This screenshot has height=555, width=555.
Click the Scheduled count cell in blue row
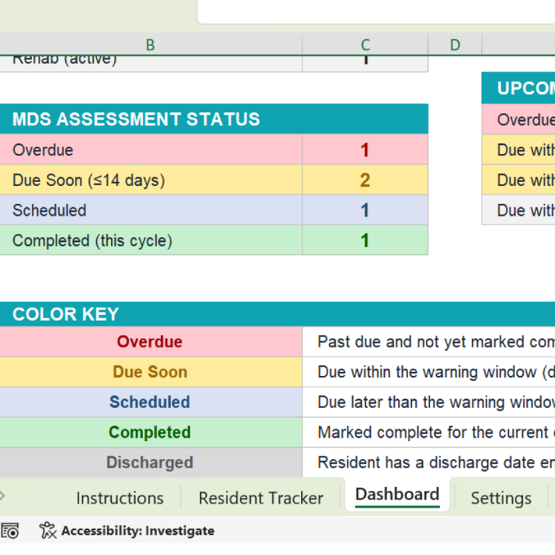(x=365, y=210)
